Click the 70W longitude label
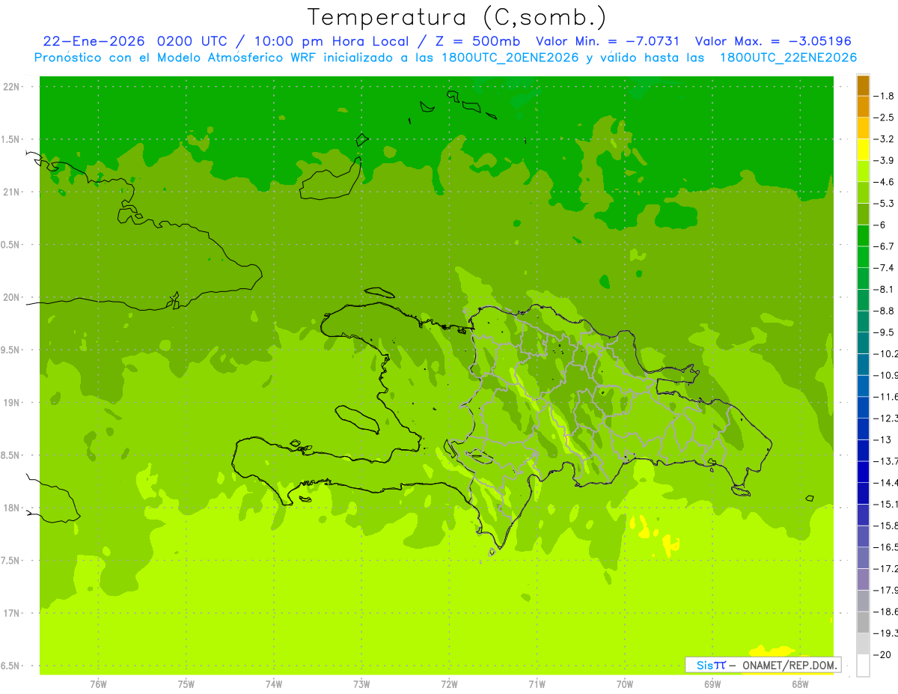 coord(624,684)
